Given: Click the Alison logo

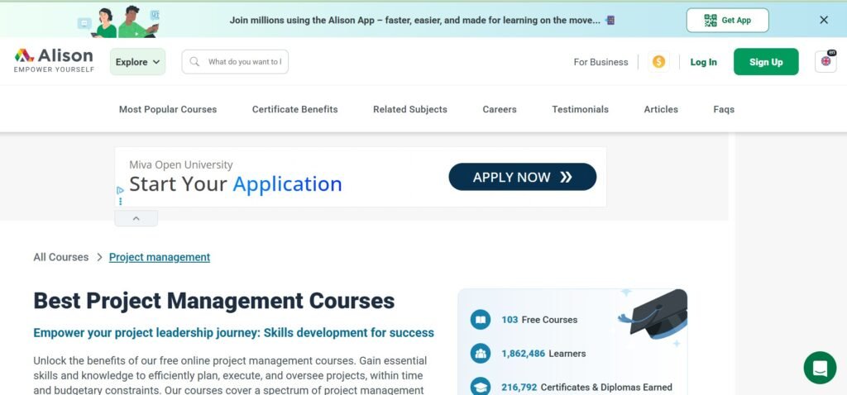Looking at the screenshot, I should point(54,60).
